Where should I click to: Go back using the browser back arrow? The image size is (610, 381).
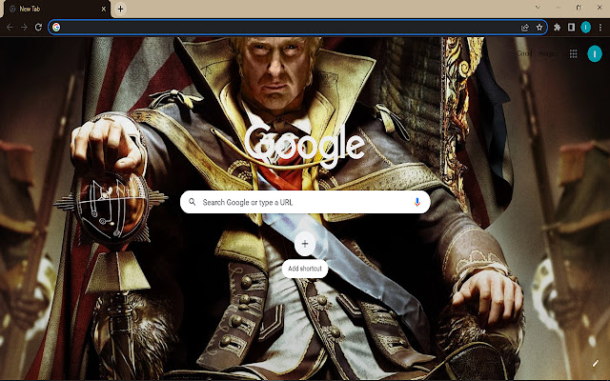coord(10,28)
